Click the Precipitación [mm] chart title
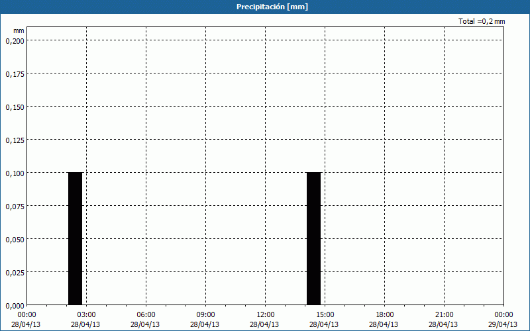The image size is (530, 331). click(272, 7)
